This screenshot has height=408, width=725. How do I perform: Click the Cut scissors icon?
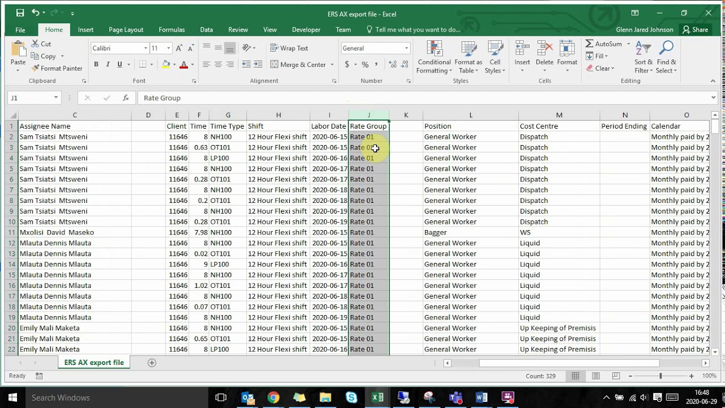click(x=35, y=44)
